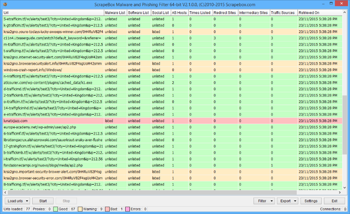Open the Load urls dropdown
Image resolution: width=350 pixels, height=214 pixels.
[18, 201]
